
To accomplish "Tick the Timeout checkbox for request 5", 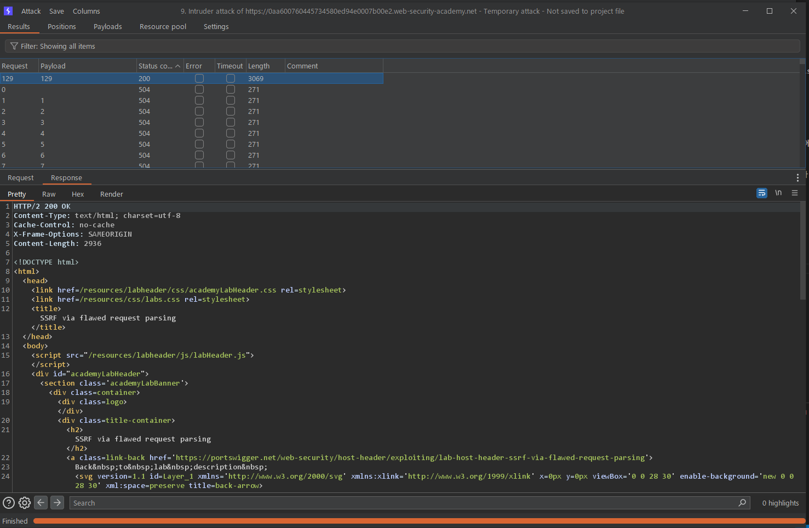I will [x=231, y=144].
